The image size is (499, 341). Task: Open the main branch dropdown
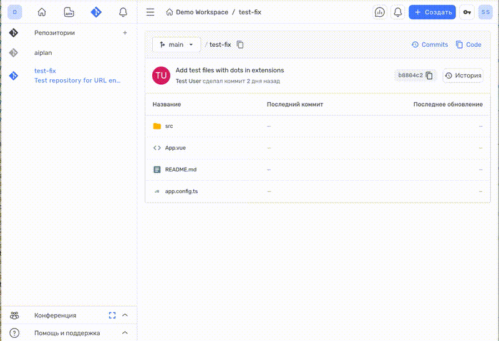[x=177, y=44]
